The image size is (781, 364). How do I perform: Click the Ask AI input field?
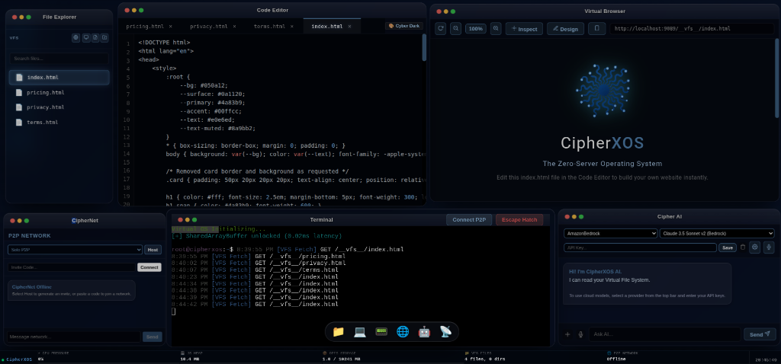[665, 334]
